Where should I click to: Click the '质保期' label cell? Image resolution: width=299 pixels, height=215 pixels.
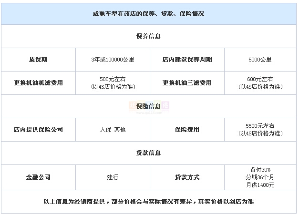tap(38, 60)
